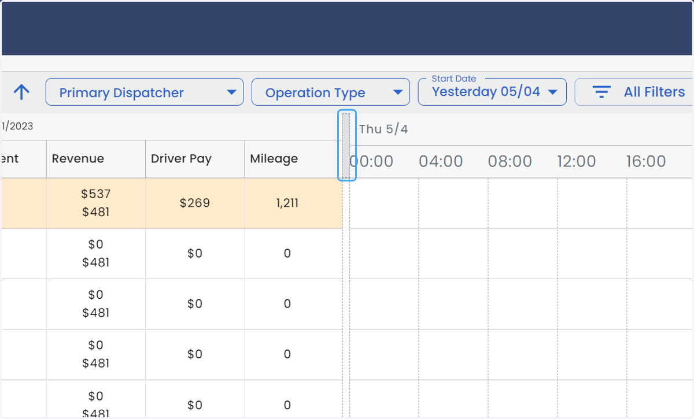Click the Driver Pay column header
This screenshot has height=419, width=694.
click(195, 159)
